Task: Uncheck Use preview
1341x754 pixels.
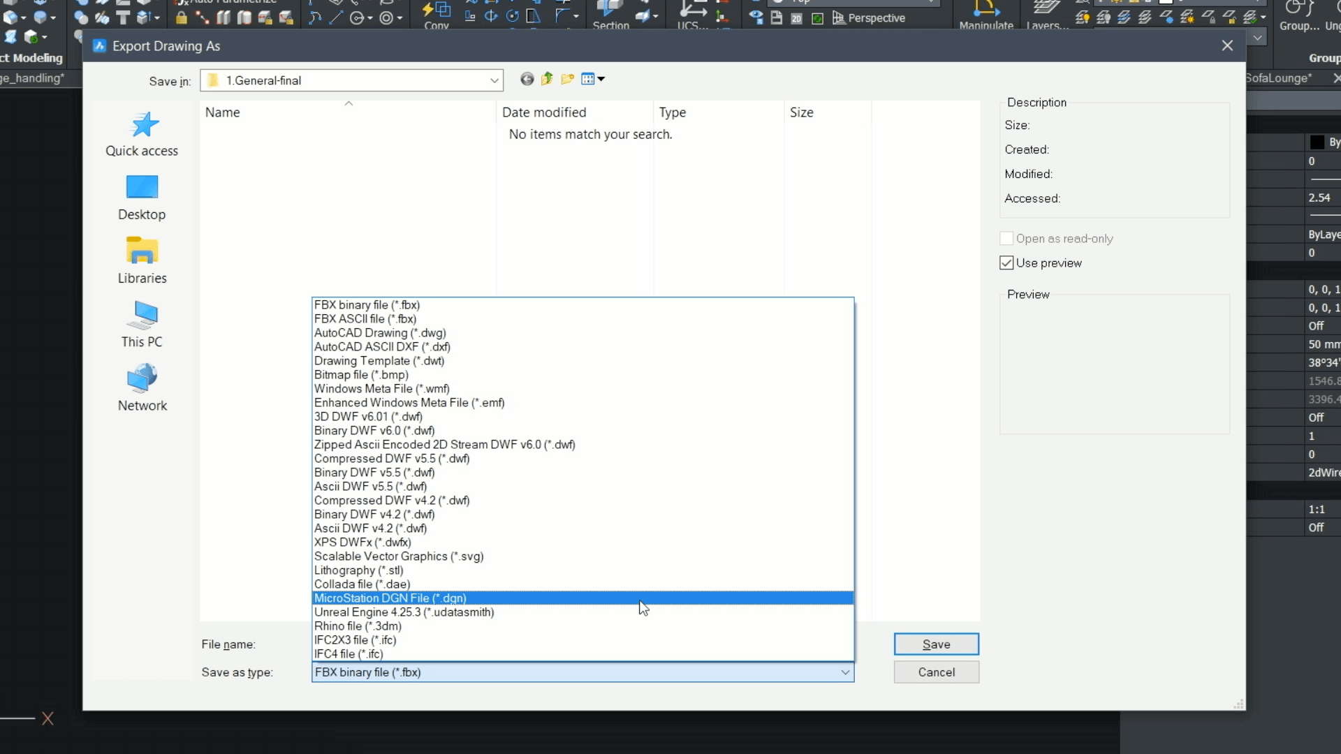Action: click(1006, 263)
